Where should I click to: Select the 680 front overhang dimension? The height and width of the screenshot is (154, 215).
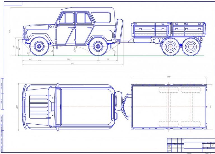31,59
